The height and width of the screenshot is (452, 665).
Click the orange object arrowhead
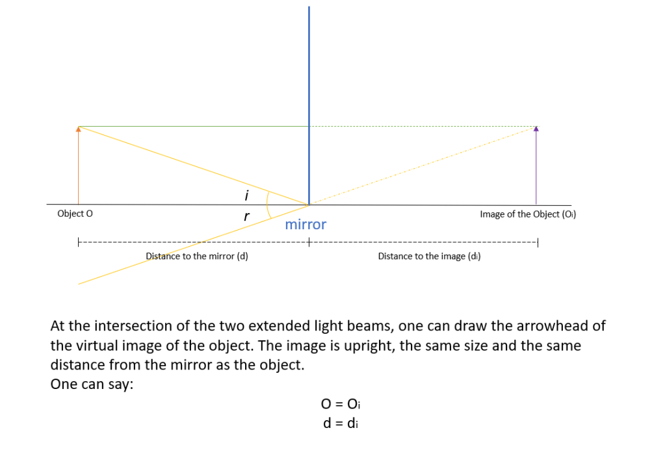79,129
